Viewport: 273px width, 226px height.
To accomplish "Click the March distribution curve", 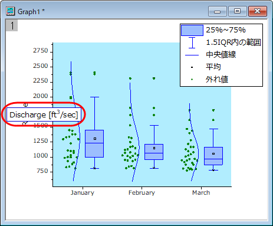I will tap(198, 152).
